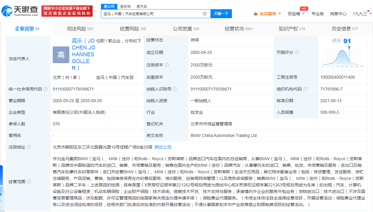Open help icon beside 经营范围

(x=29, y=182)
